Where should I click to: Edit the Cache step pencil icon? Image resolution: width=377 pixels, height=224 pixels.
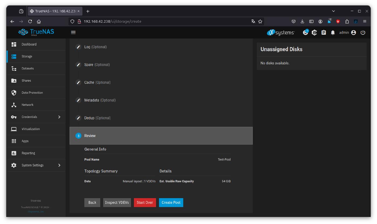pyautogui.click(x=78, y=82)
